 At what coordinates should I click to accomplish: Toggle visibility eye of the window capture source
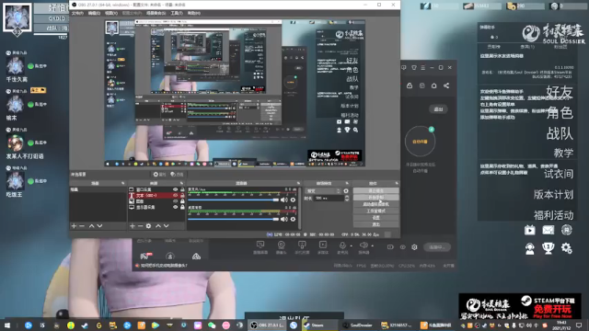176,189
